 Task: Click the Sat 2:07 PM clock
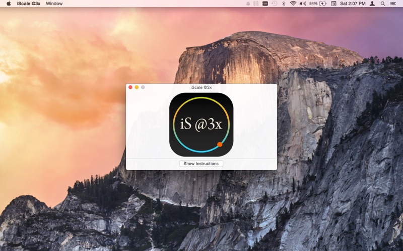tap(353, 4)
